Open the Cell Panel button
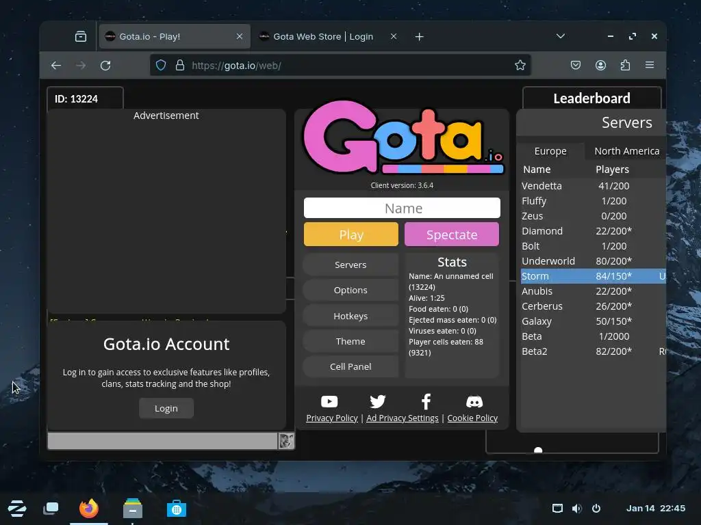 (x=350, y=366)
